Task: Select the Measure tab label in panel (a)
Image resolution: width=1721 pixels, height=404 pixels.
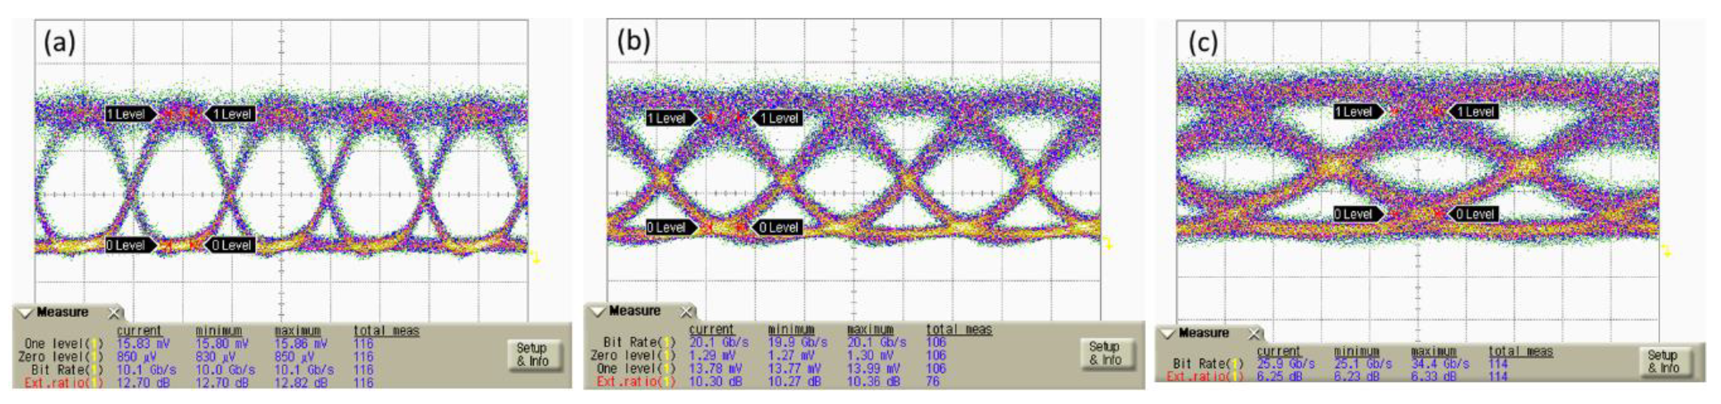Action: 62,312
